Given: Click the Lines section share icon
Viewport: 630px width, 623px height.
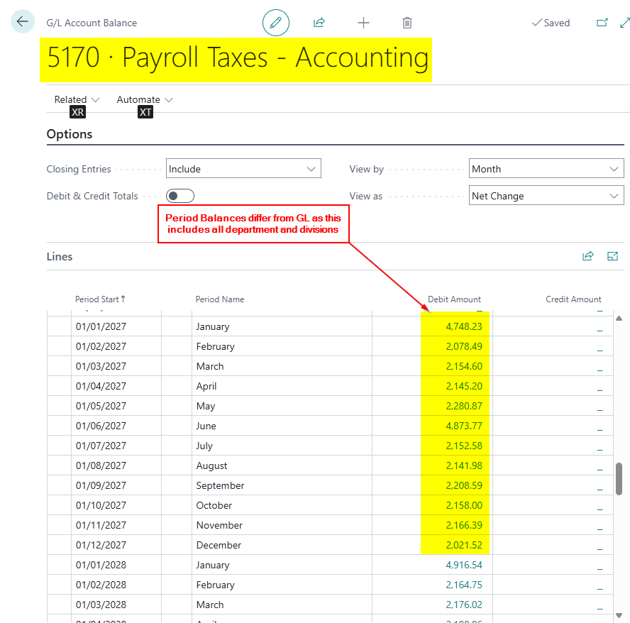Looking at the screenshot, I should 587,256.
